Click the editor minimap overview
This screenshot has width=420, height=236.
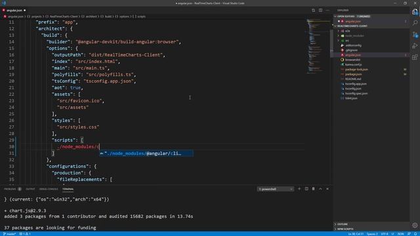pos(318,46)
